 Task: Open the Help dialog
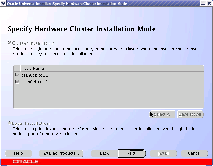(19, 153)
